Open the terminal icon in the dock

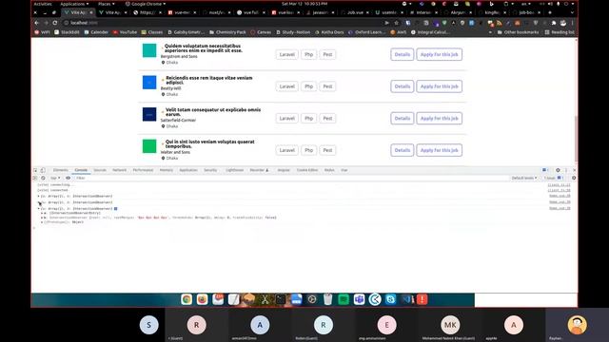(x=281, y=299)
